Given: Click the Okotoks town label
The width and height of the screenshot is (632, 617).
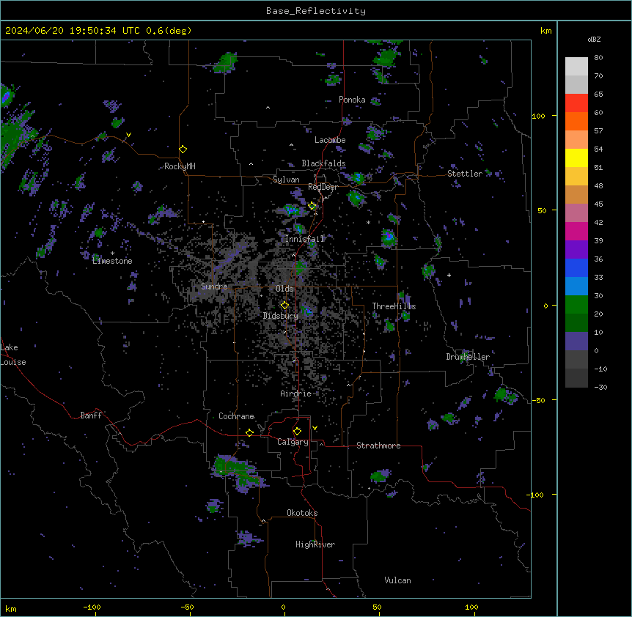Looking at the screenshot, I should pos(302,513).
